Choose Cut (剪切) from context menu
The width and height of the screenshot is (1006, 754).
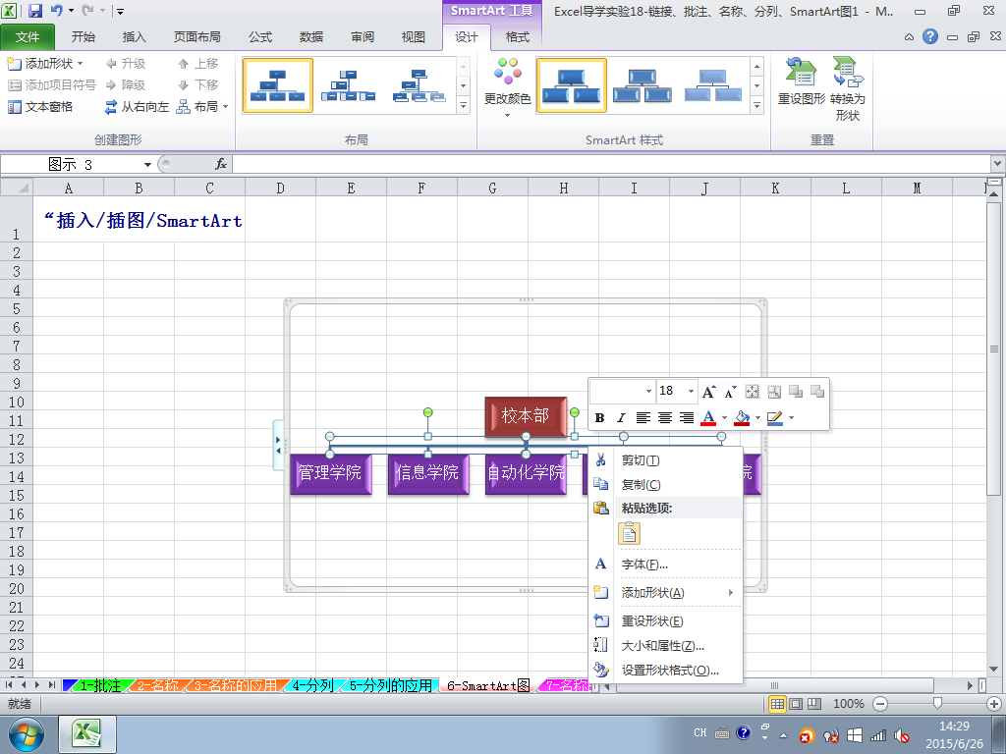click(665, 460)
